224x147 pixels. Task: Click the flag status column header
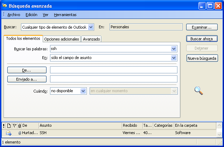(x=14, y=125)
